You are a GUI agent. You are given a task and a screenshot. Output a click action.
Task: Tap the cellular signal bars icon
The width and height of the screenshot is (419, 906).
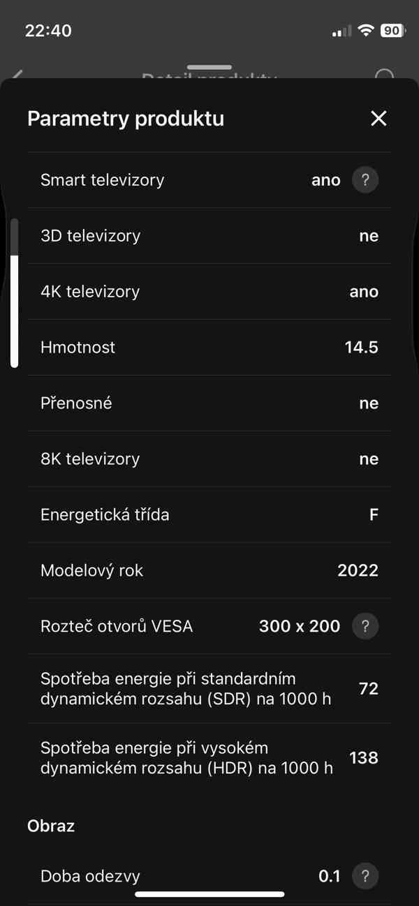tap(341, 31)
